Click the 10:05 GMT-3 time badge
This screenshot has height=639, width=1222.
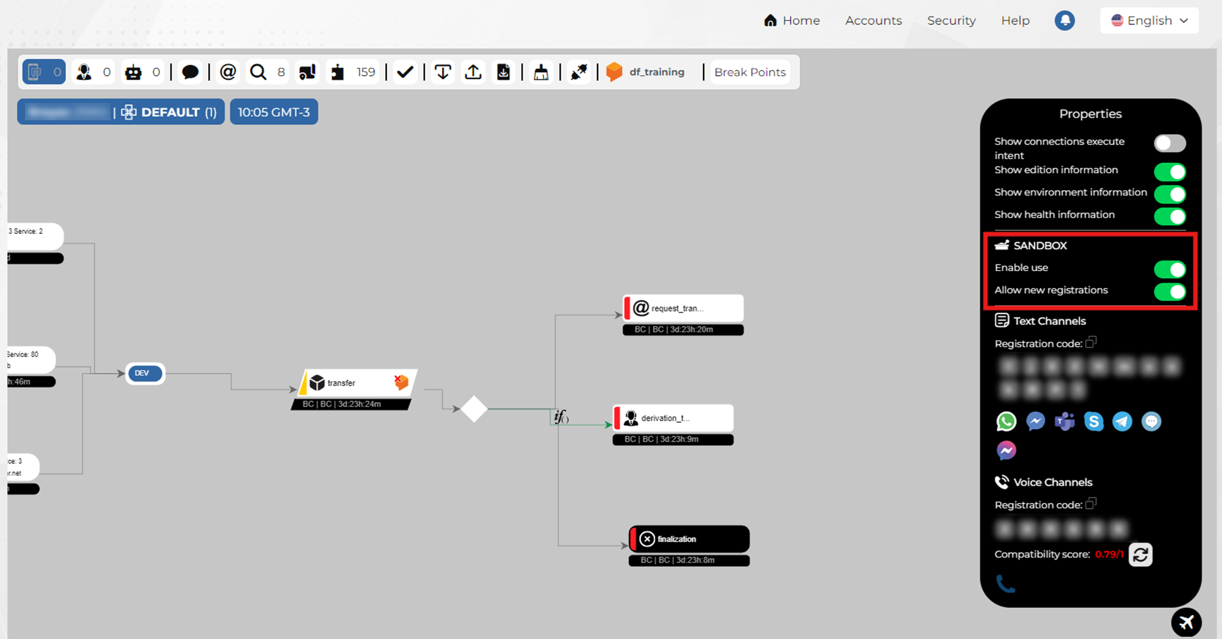(x=274, y=112)
